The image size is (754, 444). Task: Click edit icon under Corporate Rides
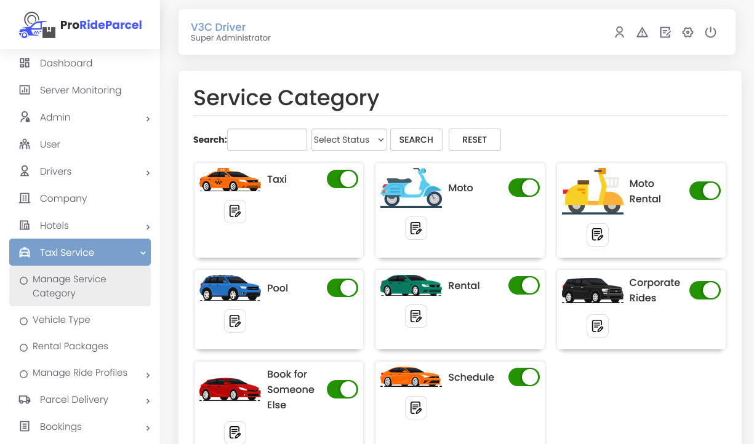tap(597, 326)
